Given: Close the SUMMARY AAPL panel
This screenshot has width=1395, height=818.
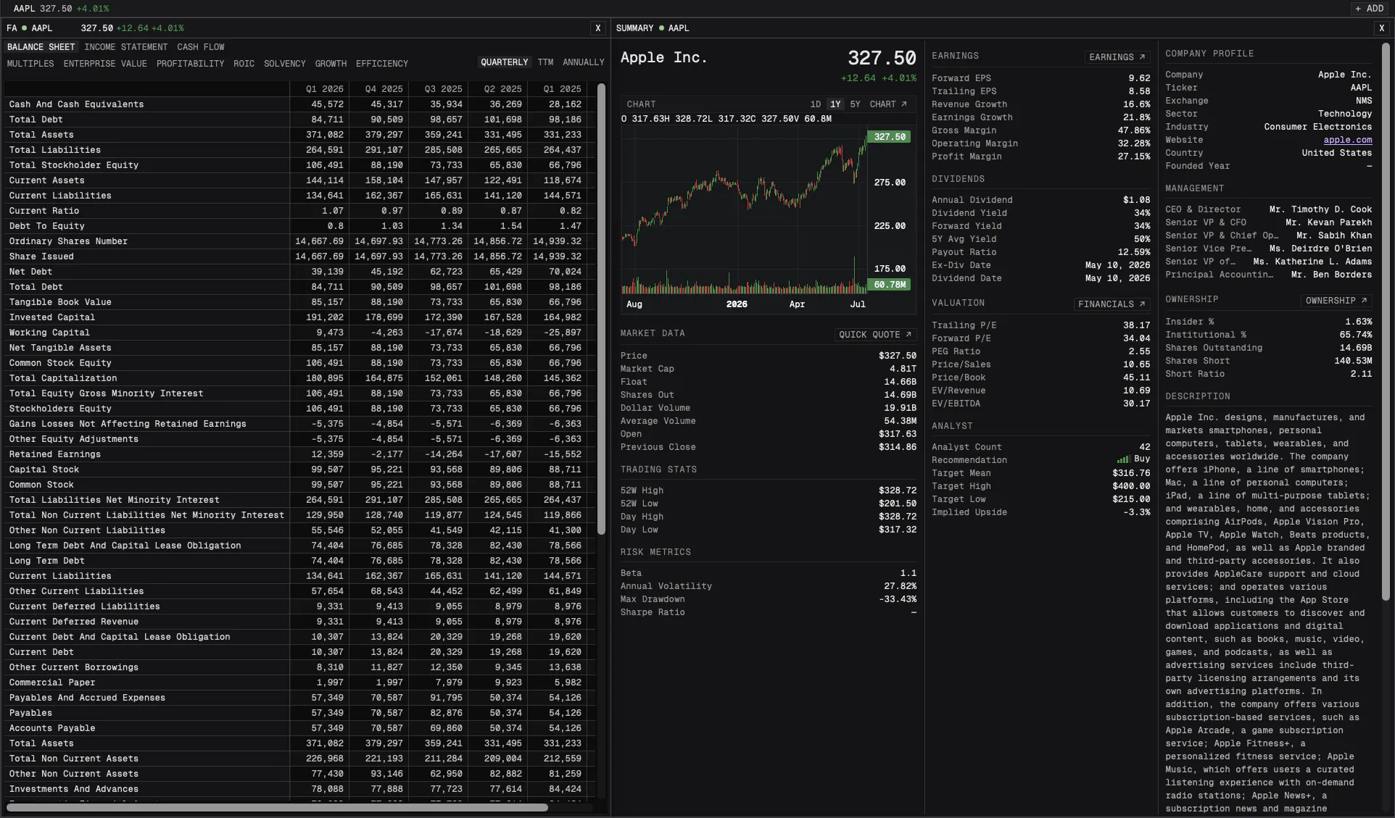Looking at the screenshot, I should point(1381,28).
